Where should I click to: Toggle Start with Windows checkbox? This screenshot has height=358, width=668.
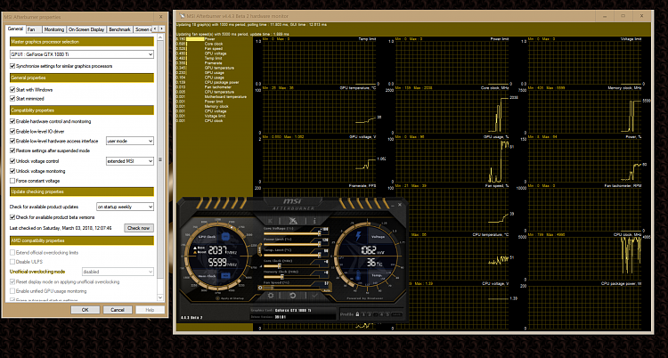[12, 90]
